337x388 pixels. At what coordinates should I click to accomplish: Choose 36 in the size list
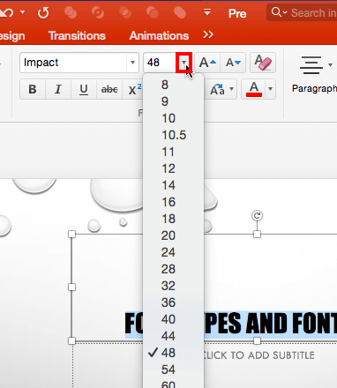174,302
